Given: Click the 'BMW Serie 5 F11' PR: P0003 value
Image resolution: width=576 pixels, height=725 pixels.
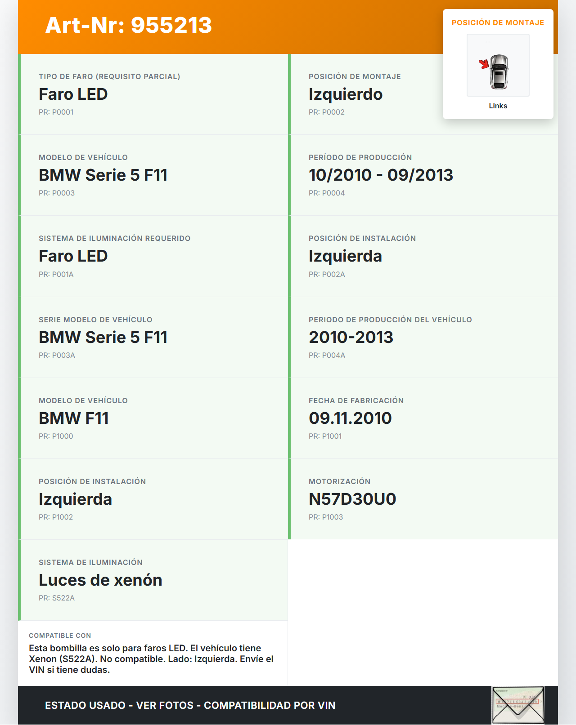Looking at the screenshot, I should click(103, 175).
